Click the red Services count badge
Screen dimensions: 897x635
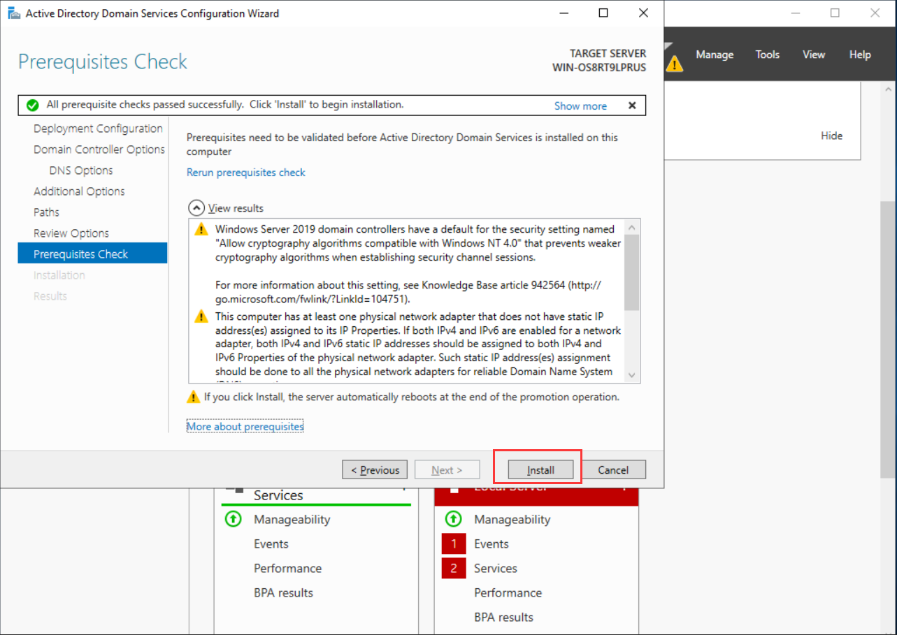pos(453,569)
